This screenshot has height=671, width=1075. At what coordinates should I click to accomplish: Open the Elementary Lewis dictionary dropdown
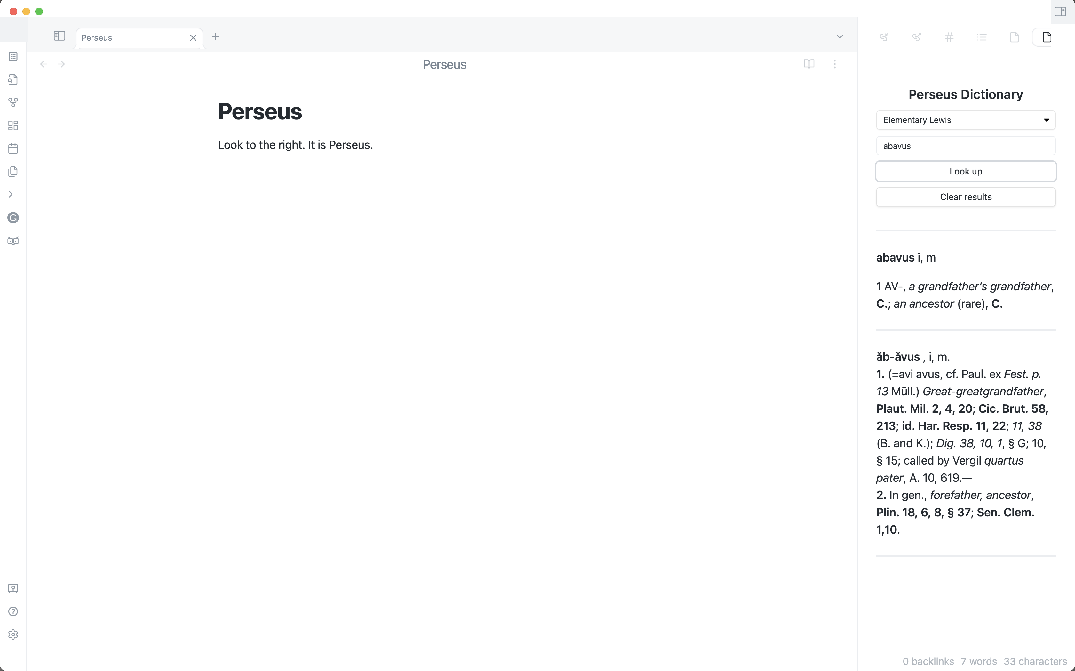pos(966,120)
